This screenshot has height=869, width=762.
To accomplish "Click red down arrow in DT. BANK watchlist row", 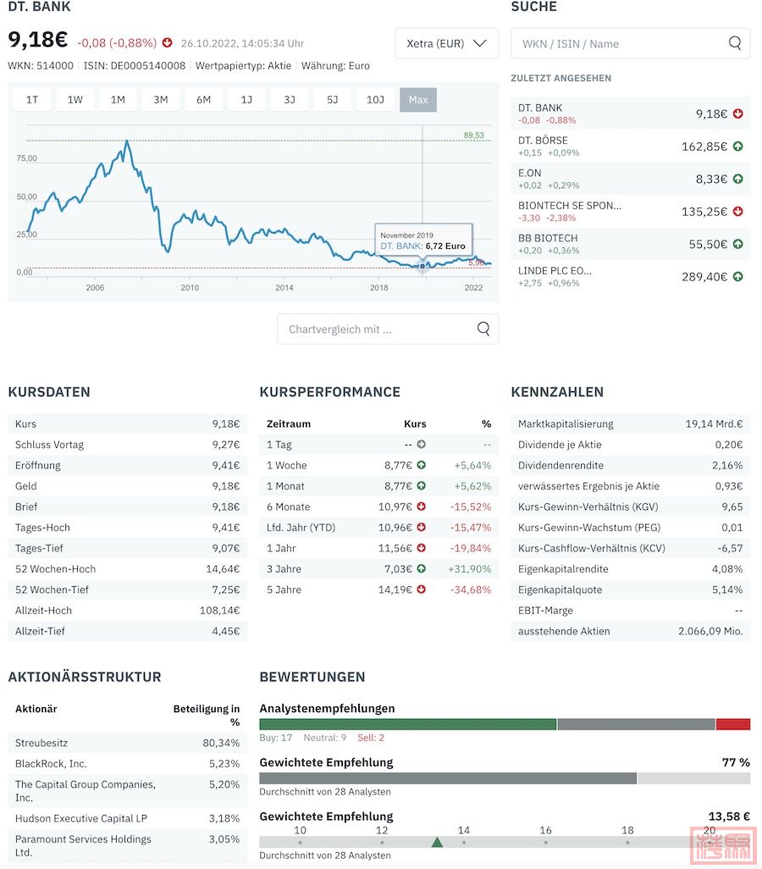I will [737, 113].
